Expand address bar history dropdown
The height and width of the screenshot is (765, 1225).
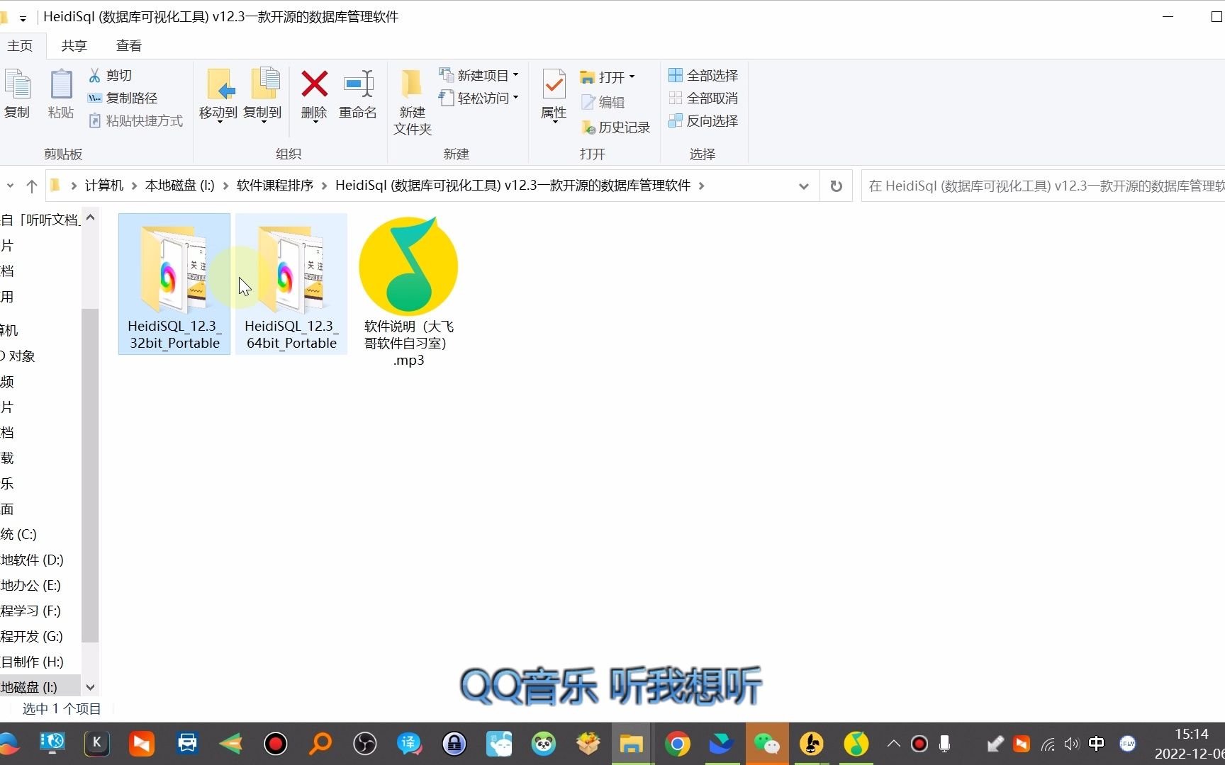[x=804, y=186]
